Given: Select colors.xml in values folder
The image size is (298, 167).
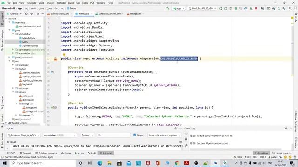Looking at the screenshot, I should 27,96.
